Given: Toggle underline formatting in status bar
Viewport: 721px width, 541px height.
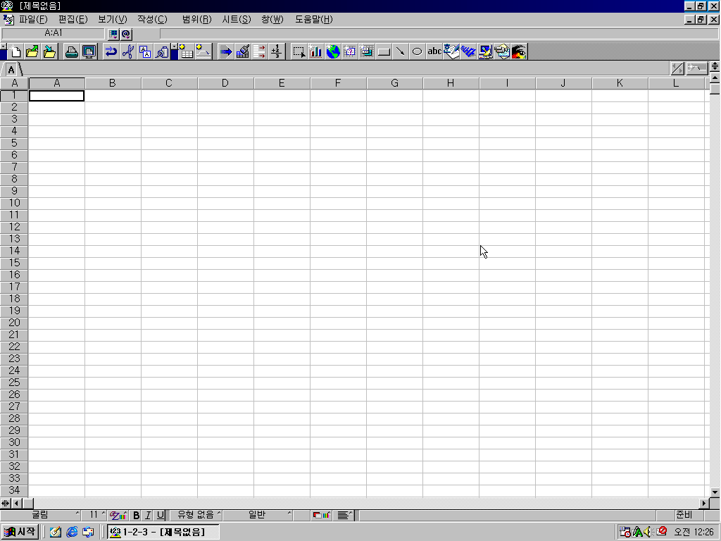Looking at the screenshot, I should [160, 515].
